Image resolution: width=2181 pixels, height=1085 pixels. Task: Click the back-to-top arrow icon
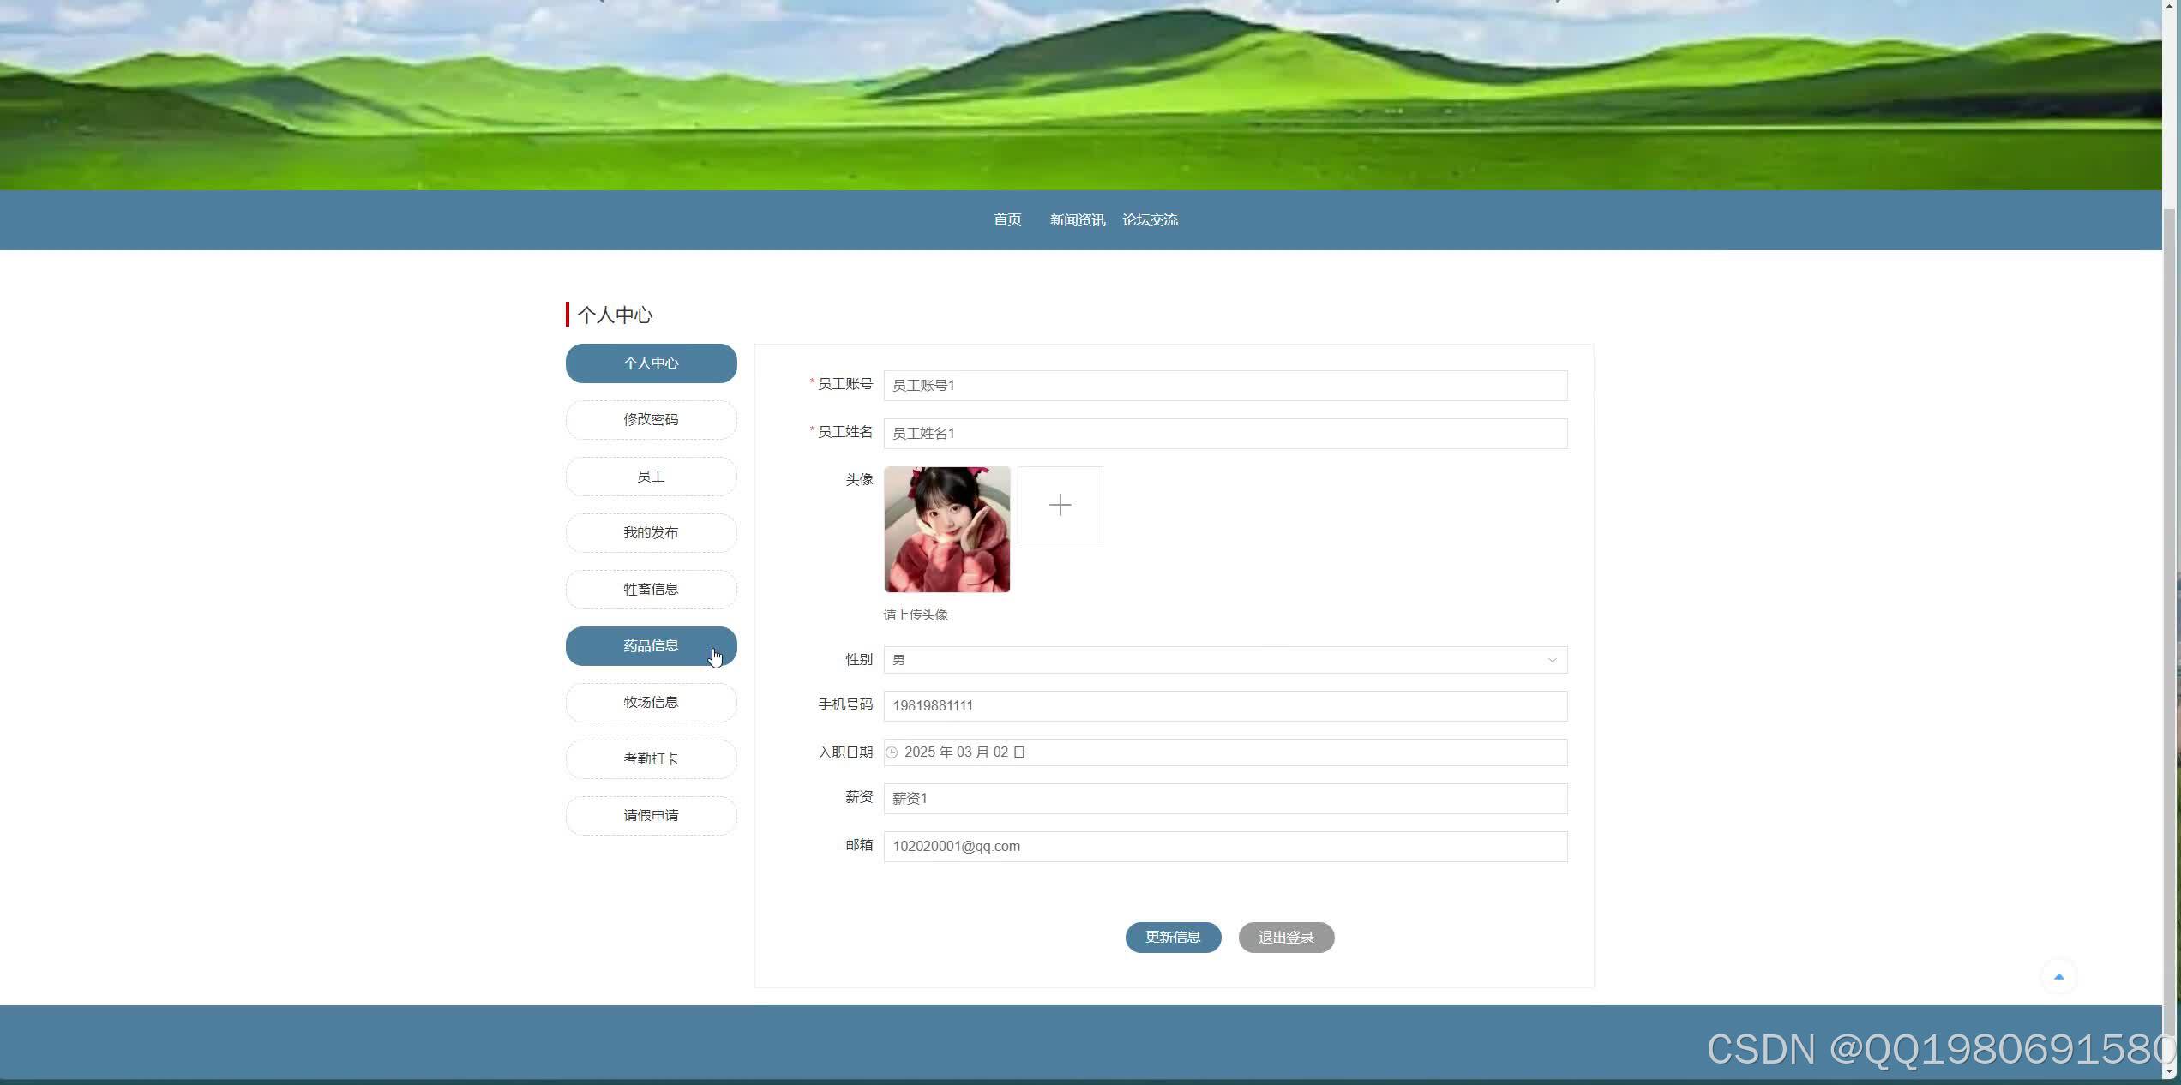click(2058, 976)
